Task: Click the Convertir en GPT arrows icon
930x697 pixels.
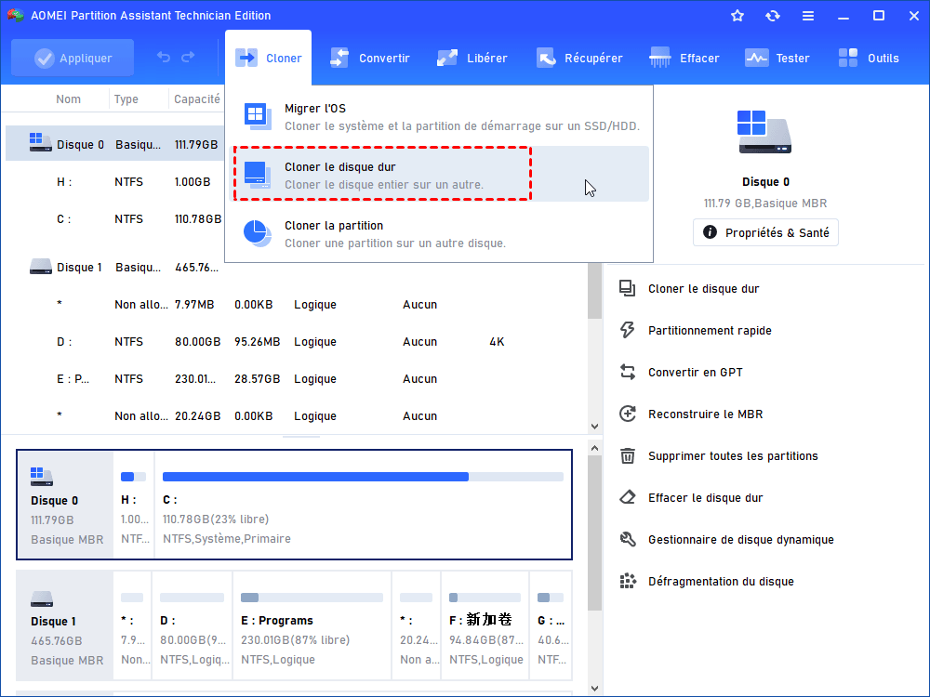Action: pos(628,373)
